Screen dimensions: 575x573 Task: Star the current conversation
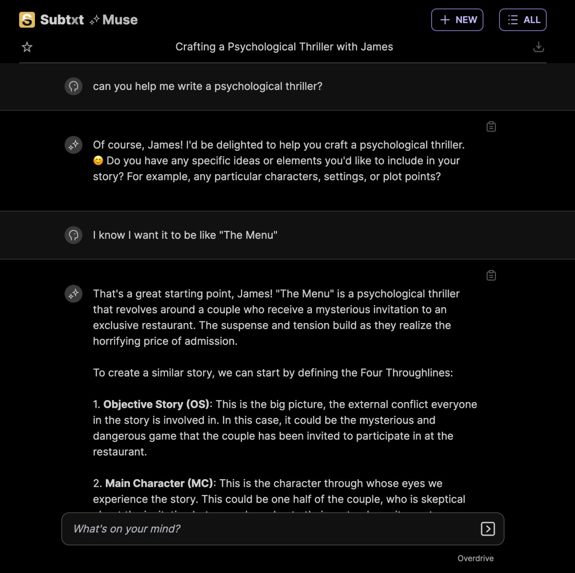pos(27,47)
